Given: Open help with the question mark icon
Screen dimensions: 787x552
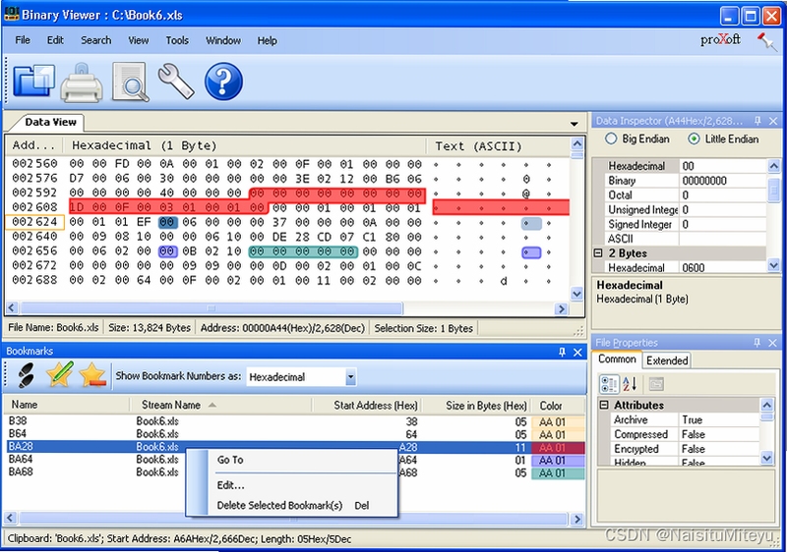Looking at the screenshot, I should [223, 82].
